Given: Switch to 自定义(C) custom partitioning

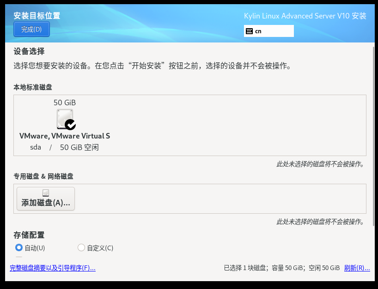Looking at the screenshot, I should [81, 247].
